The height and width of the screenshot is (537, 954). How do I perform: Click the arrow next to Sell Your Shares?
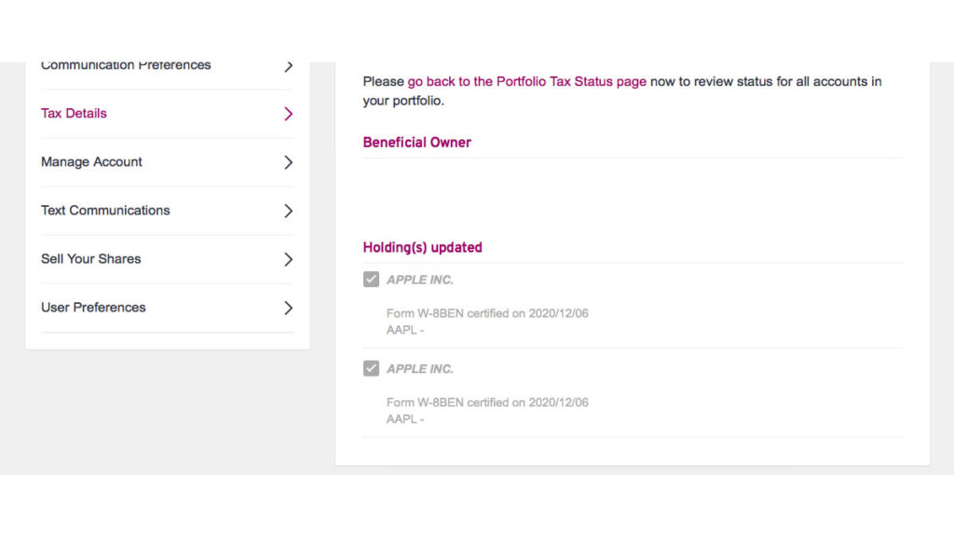click(289, 259)
